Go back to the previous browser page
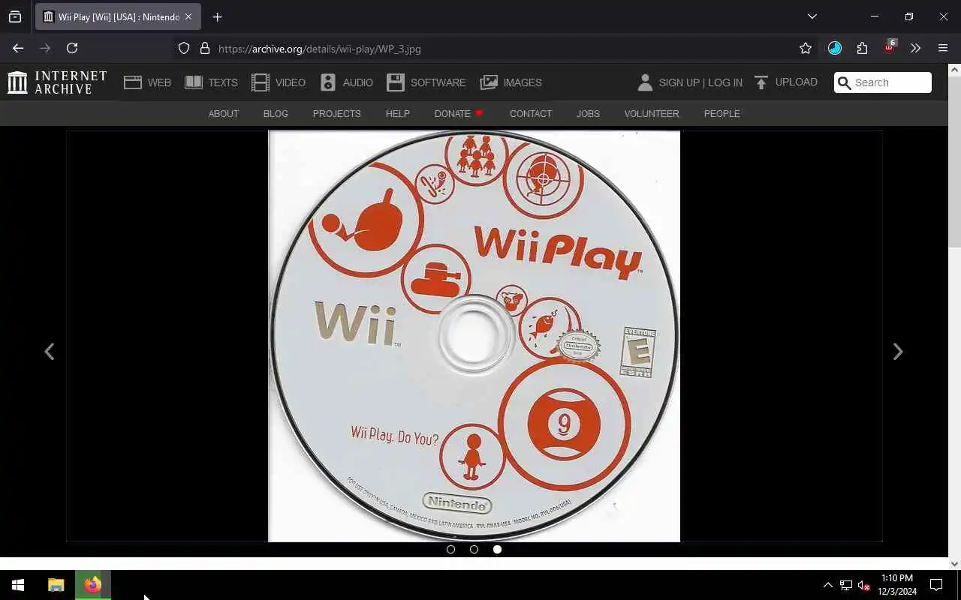The height and width of the screenshot is (600, 961). tap(18, 48)
